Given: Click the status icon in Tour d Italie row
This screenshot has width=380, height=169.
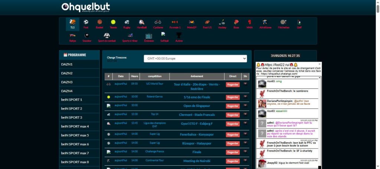Looking at the screenshot, I should tap(245, 84).
